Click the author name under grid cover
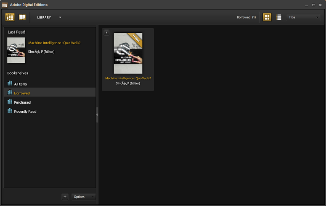The height and width of the screenshot is (206, 326). coord(128,83)
